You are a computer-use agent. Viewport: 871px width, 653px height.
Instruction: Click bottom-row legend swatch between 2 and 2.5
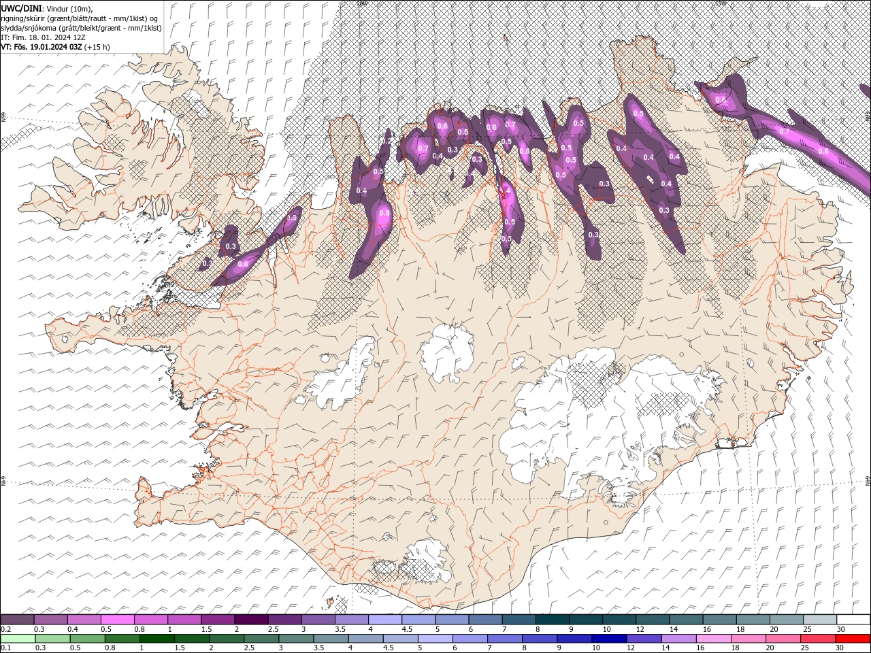(227, 639)
